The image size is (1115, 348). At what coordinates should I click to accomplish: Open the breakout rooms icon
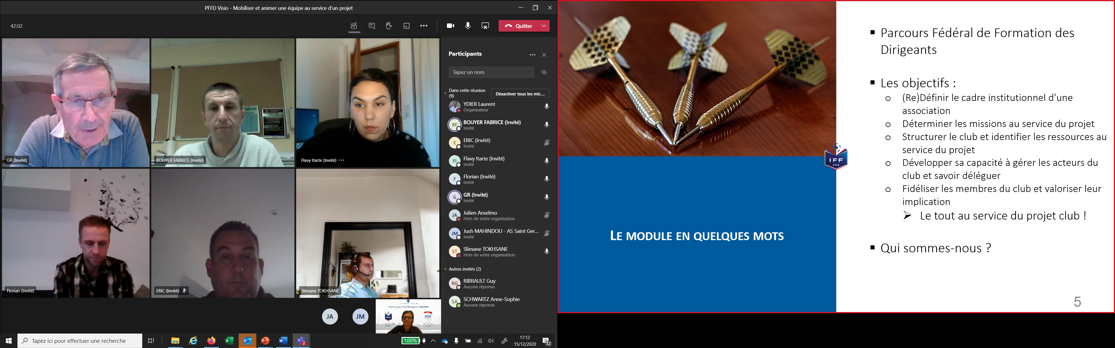coord(406,26)
